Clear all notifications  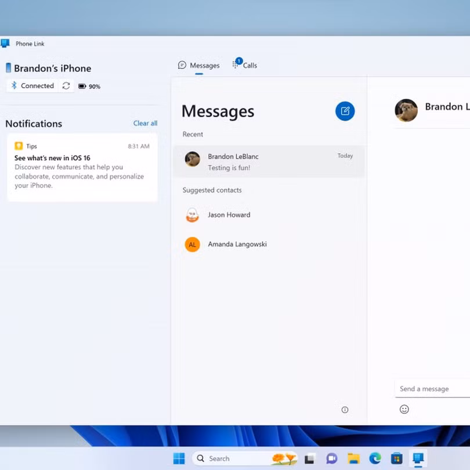(145, 123)
